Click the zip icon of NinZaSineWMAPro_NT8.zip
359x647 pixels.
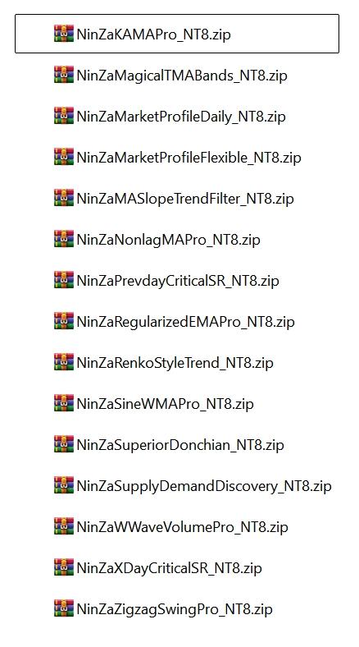pyautogui.click(x=64, y=403)
